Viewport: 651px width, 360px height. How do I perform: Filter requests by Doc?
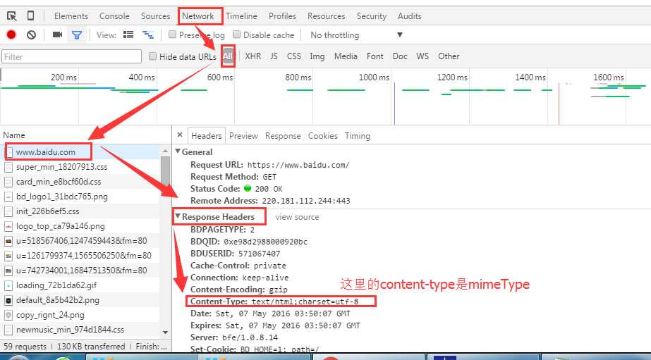(x=400, y=56)
